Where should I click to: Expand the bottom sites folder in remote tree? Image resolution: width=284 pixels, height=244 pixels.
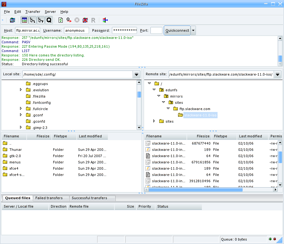pyautogui.click(x=154, y=121)
